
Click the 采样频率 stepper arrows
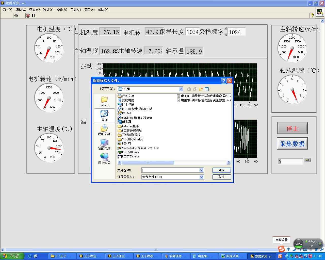[226, 32]
